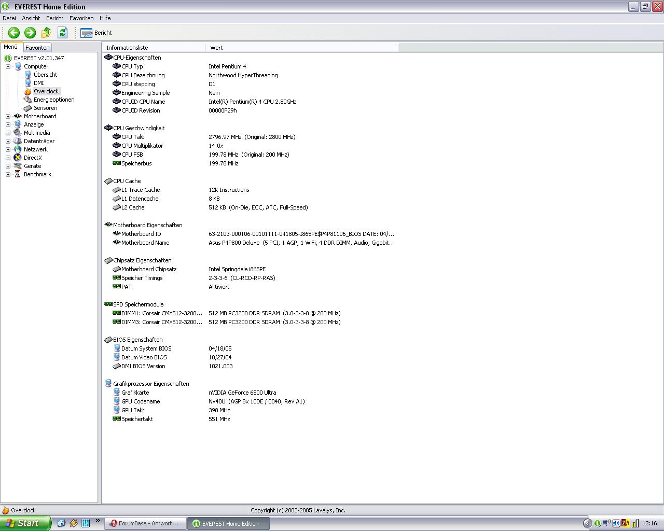664x531 pixels.
Task: Expand the Motherboard tree node
Action: pyautogui.click(x=8, y=116)
